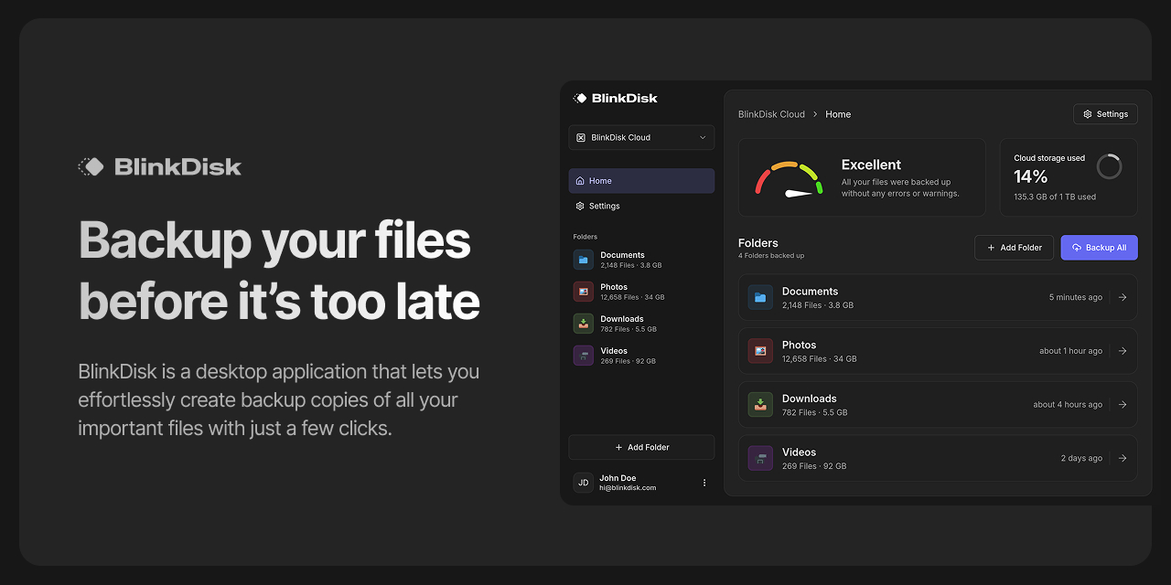This screenshot has width=1171, height=585.
Task: Click the Backup your files headline
Action: pos(274,240)
